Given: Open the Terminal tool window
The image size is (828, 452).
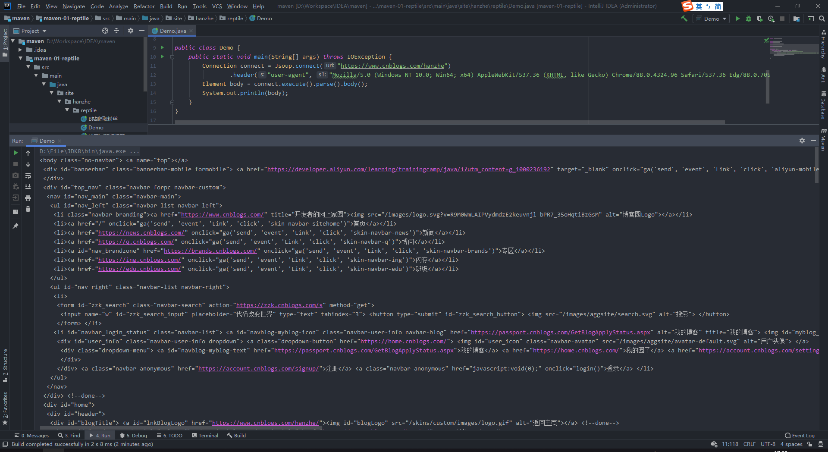Looking at the screenshot, I should coord(205,436).
